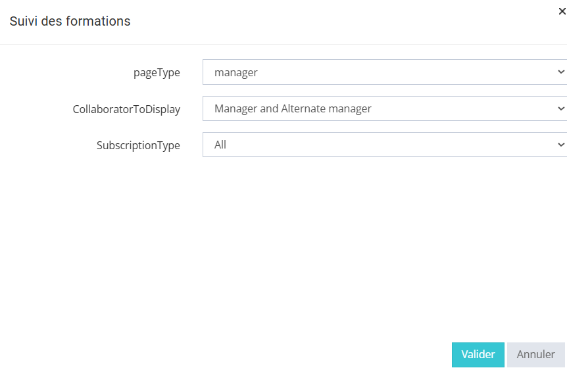The height and width of the screenshot is (370, 567).
Task: Click the chevron arrow on the pageType field
Action: click(560, 72)
